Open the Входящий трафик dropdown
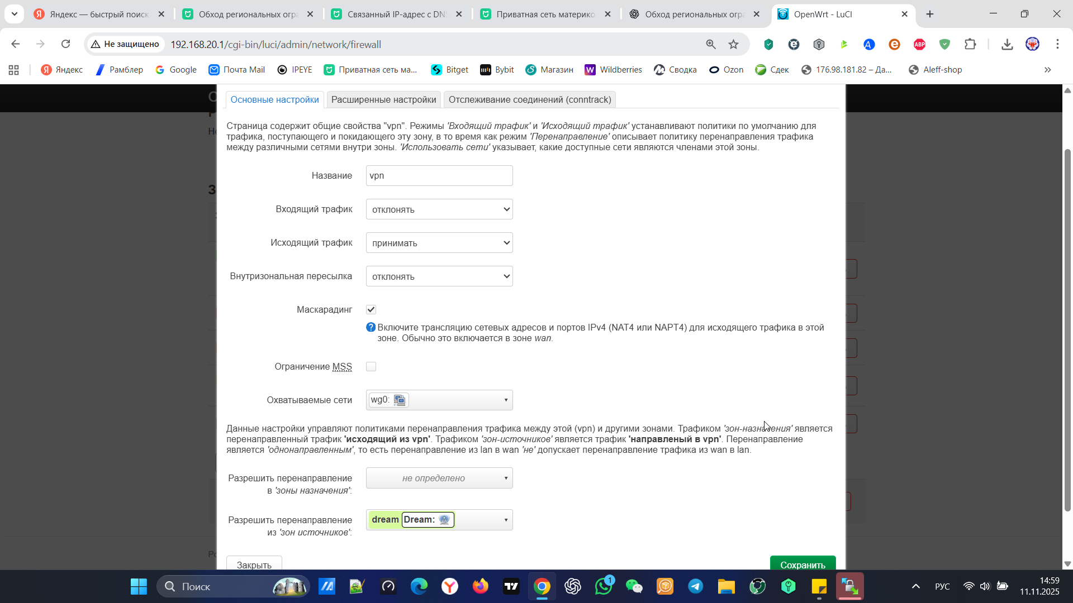This screenshot has height=603, width=1073. click(439, 209)
